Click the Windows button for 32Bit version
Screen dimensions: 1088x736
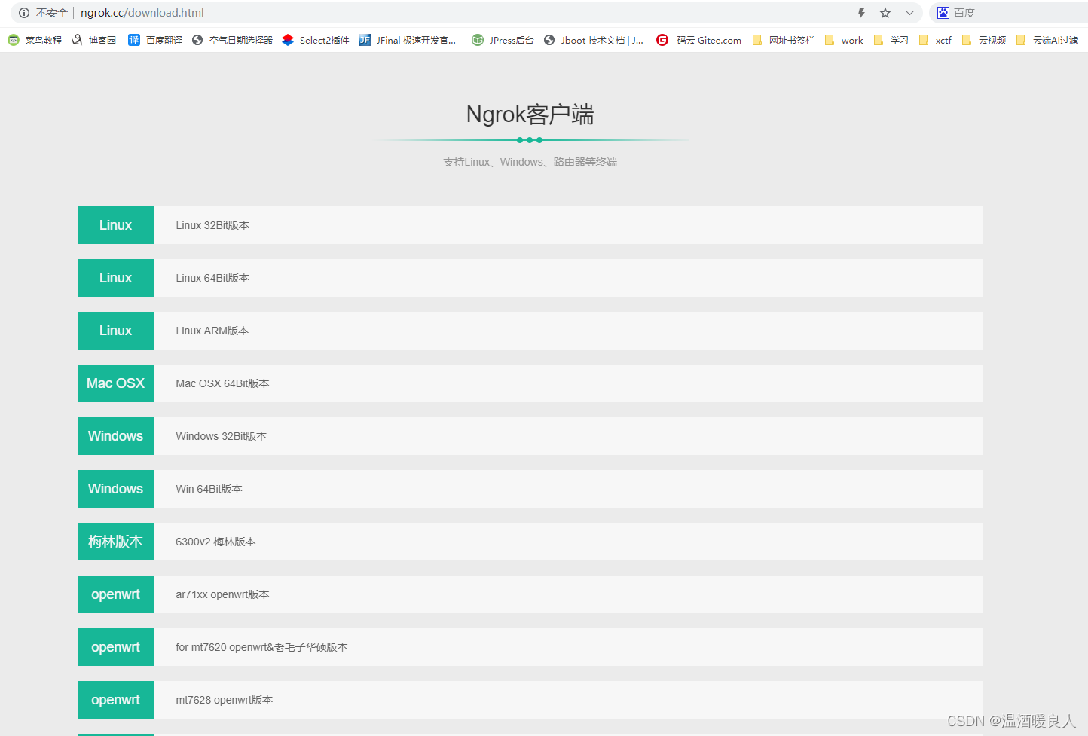(116, 436)
